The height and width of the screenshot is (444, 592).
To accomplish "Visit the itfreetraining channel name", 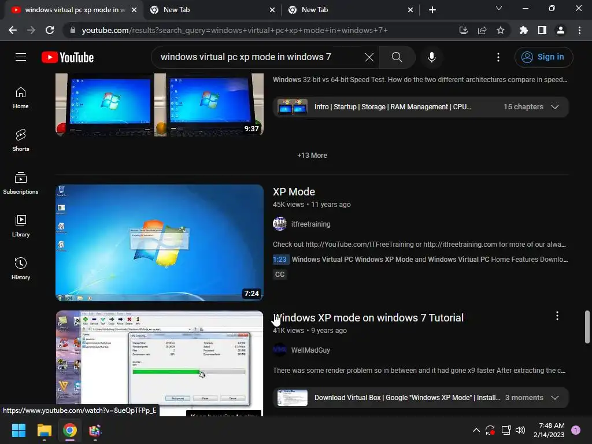I will [310, 224].
